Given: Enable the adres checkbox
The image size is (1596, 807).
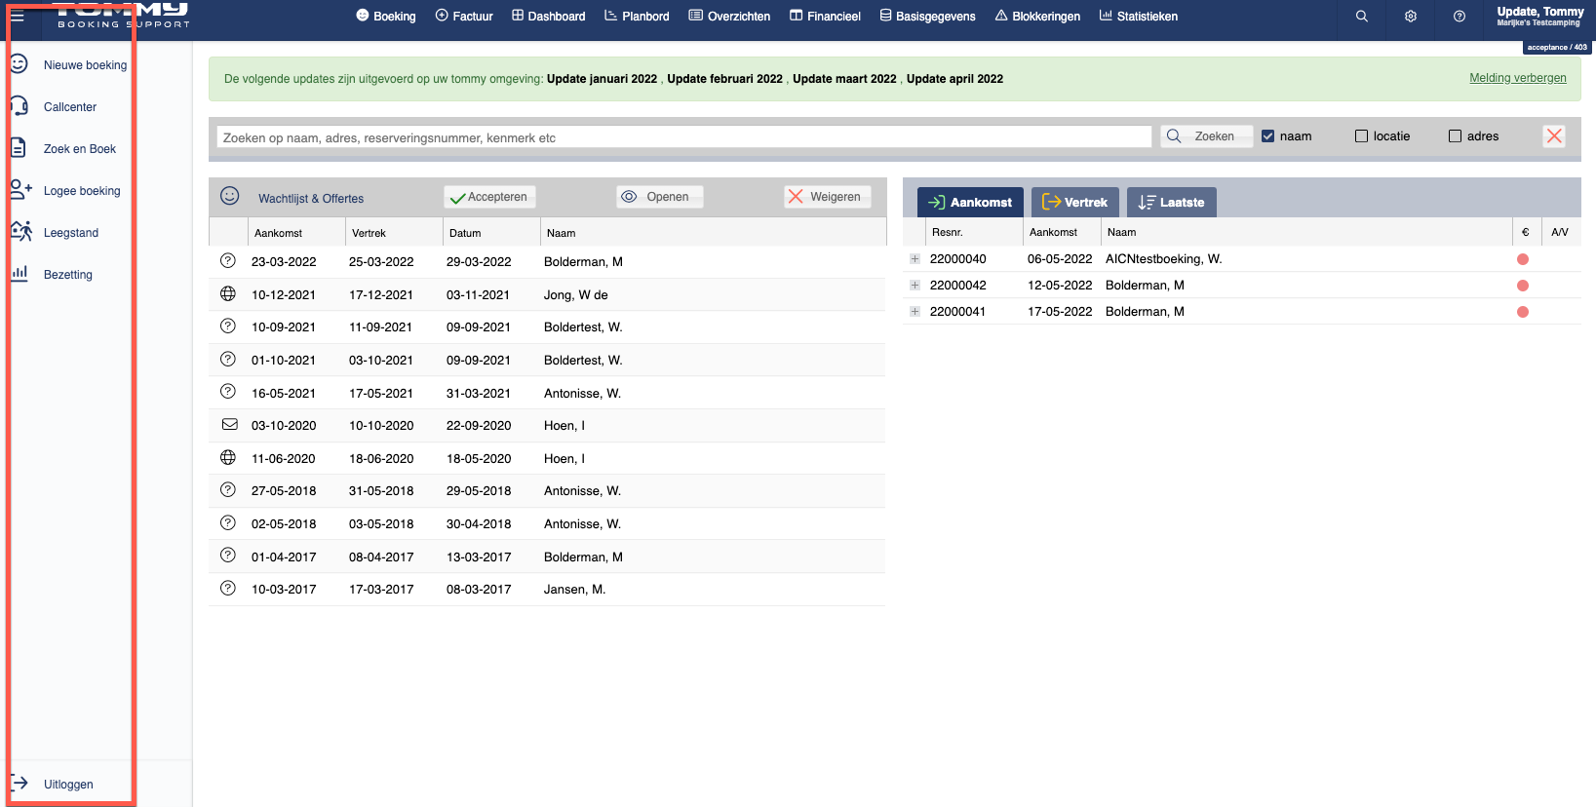Looking at the screenshot, I should click(1456, 136).
